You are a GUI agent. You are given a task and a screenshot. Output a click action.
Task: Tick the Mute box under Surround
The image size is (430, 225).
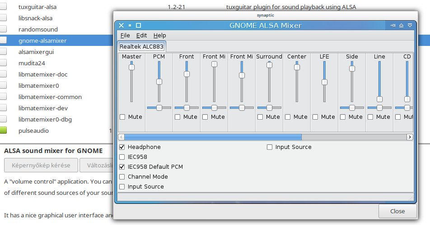point(260,117)
